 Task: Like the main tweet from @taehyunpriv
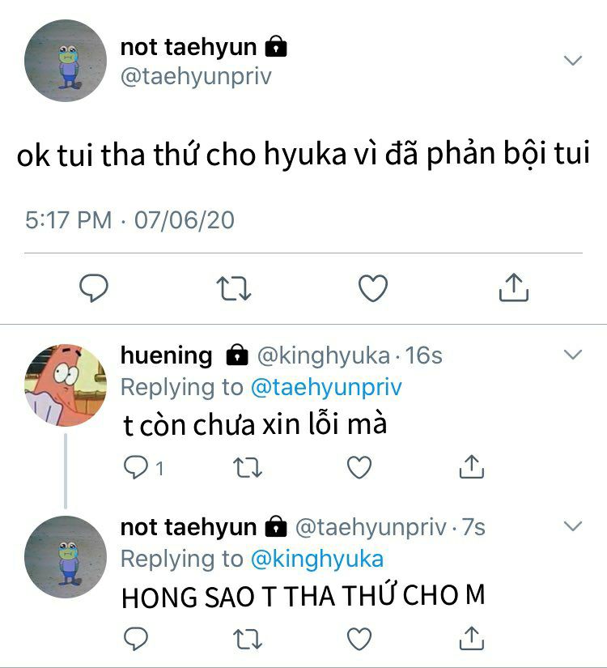pos(373,288)
